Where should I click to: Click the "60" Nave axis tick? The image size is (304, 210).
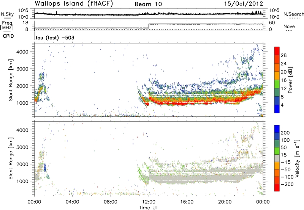point(272,23)
